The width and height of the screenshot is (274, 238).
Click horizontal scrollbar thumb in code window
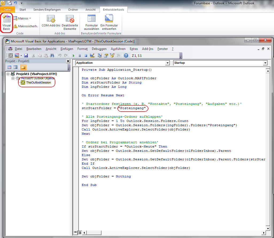(94, 233)
